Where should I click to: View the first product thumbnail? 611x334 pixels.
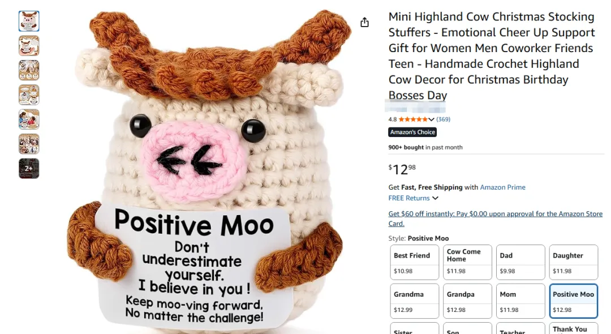29,21
